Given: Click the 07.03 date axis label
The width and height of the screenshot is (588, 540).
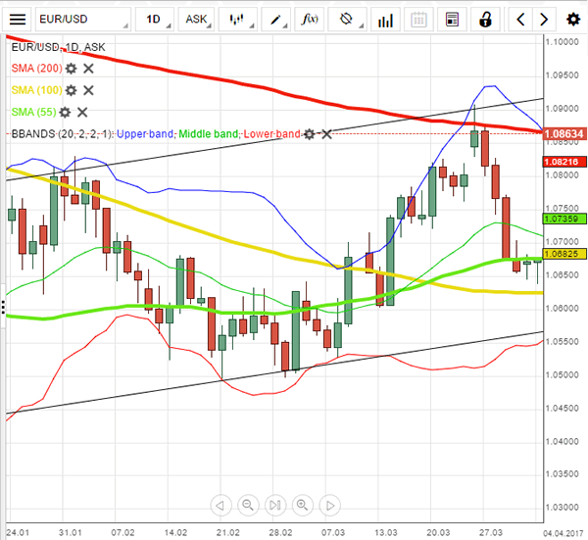Looking at the screenshot, I should pos(333,532).
